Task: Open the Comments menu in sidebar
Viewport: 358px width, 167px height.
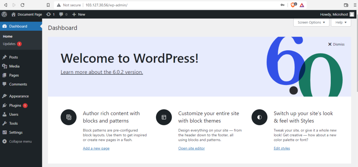Action: [21, 84]
